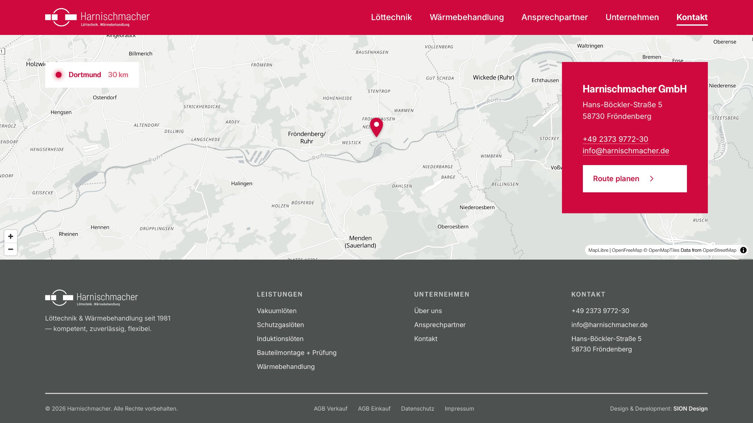This screenshot has width=753, height=423.
Task: Open Datenschutz link
Action: click(418, 409)
